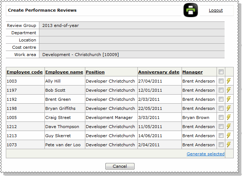Tick the select-all checkbox in table header
The height and width of the screenshot is (179, 245).
pos(221,72)
